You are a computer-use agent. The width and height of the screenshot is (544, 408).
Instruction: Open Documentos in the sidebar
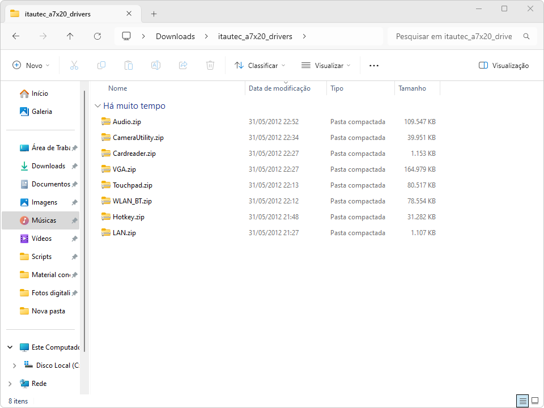tap(45, 184)
